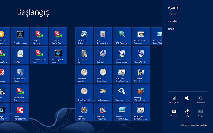
Task: Launch the Yazdırma Yönetimi tile
Action: pyautogui.click(x=141, y=74)
